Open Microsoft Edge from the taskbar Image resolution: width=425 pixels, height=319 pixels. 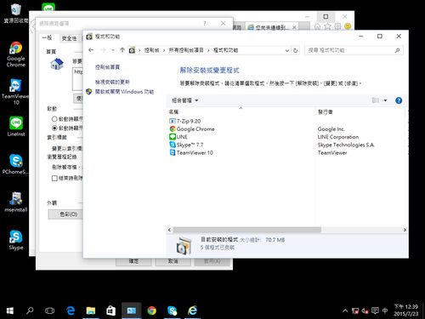(71, 310)
